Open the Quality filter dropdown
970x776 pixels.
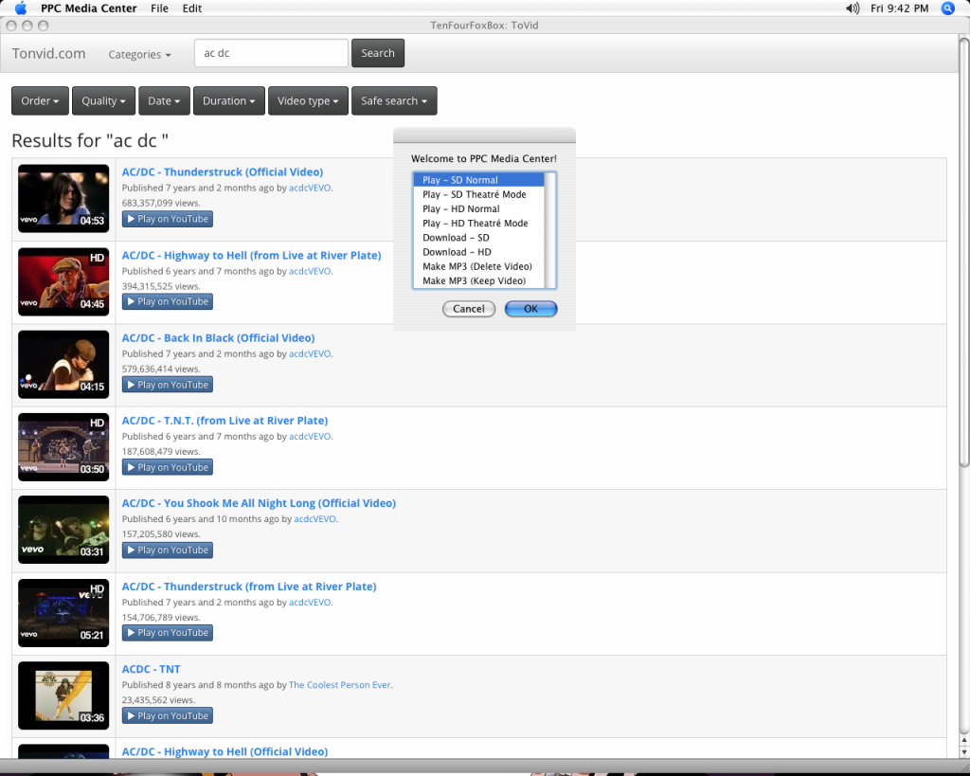[x=103, y=100]
